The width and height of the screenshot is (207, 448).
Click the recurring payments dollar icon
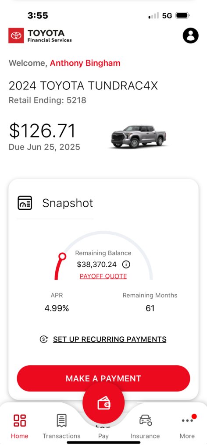tap(43, 339)
